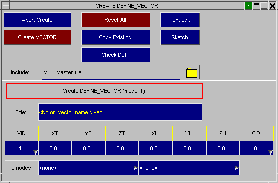
Task: Select the ZH coordinate value field
Action: point(223,148)
